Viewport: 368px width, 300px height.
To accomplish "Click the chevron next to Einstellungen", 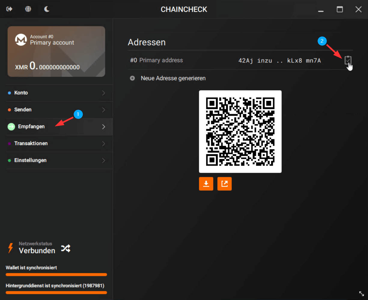I will point(104,160).
